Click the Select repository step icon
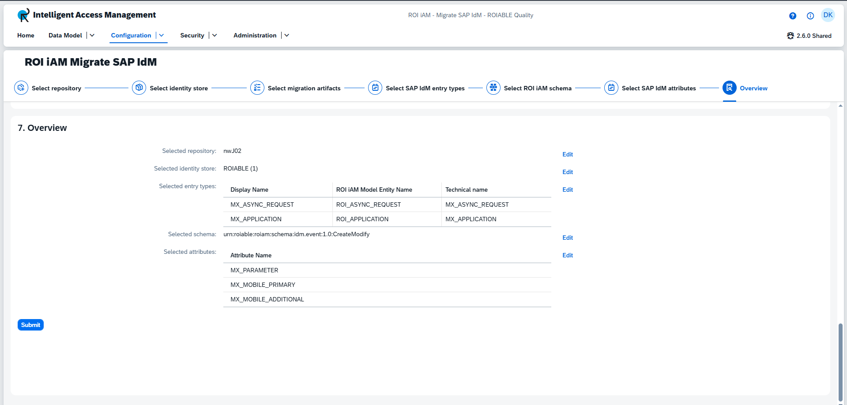Screen dimensions: 847x405 pyautogui.click(x=21, y=88)
